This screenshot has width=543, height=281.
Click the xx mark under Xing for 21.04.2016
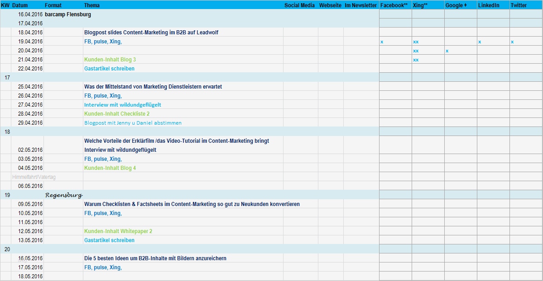click(x=416, y=60)
